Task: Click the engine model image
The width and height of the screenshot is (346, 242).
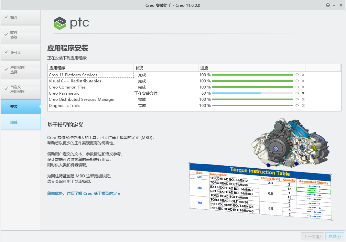Action: 290,142
